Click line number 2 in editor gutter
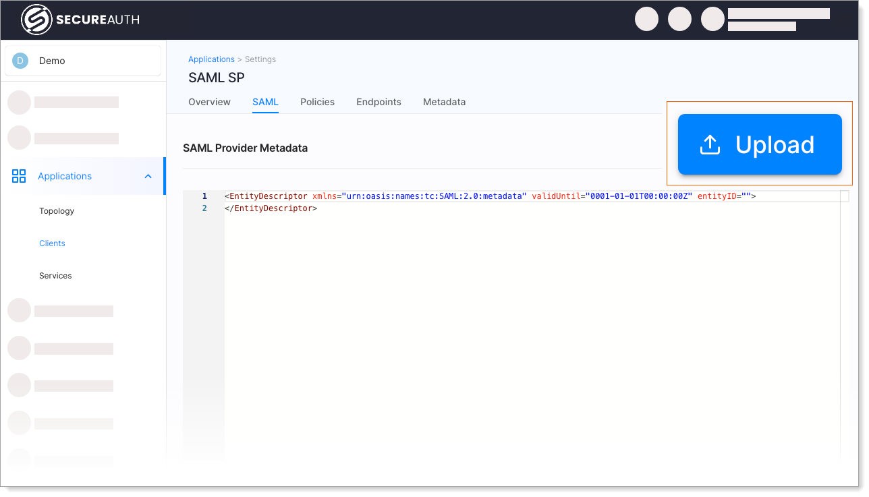 pos(204,208)
